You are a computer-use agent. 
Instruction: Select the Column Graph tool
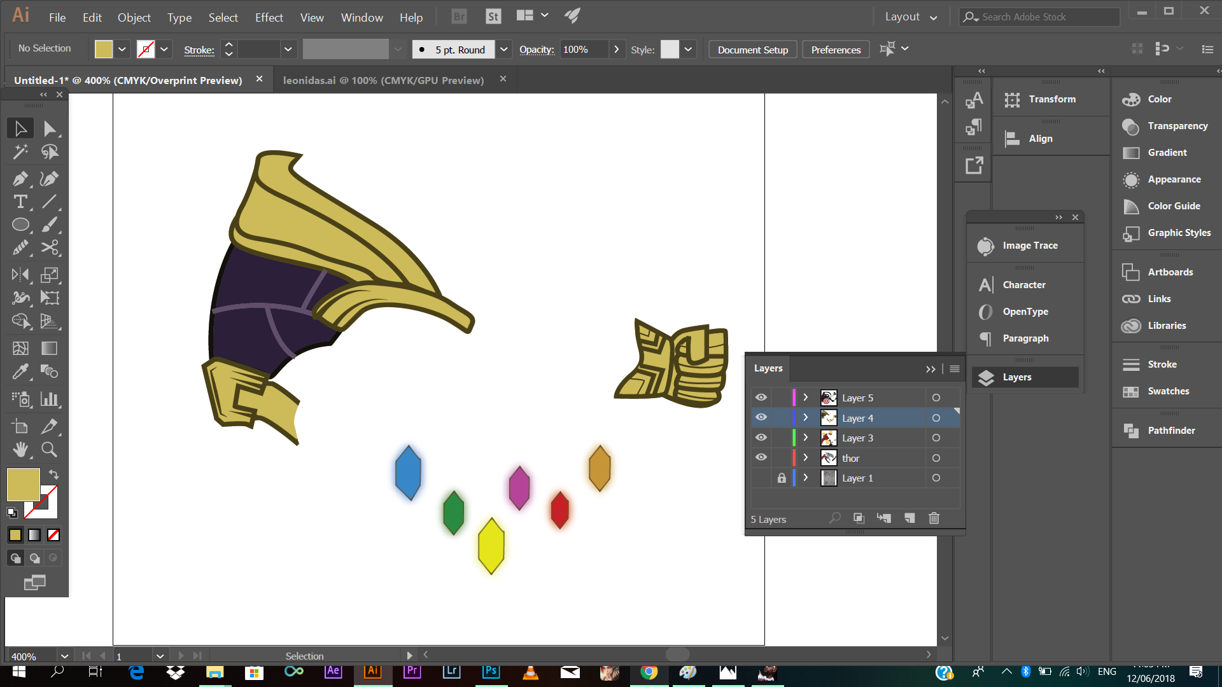tap(50, 399)
